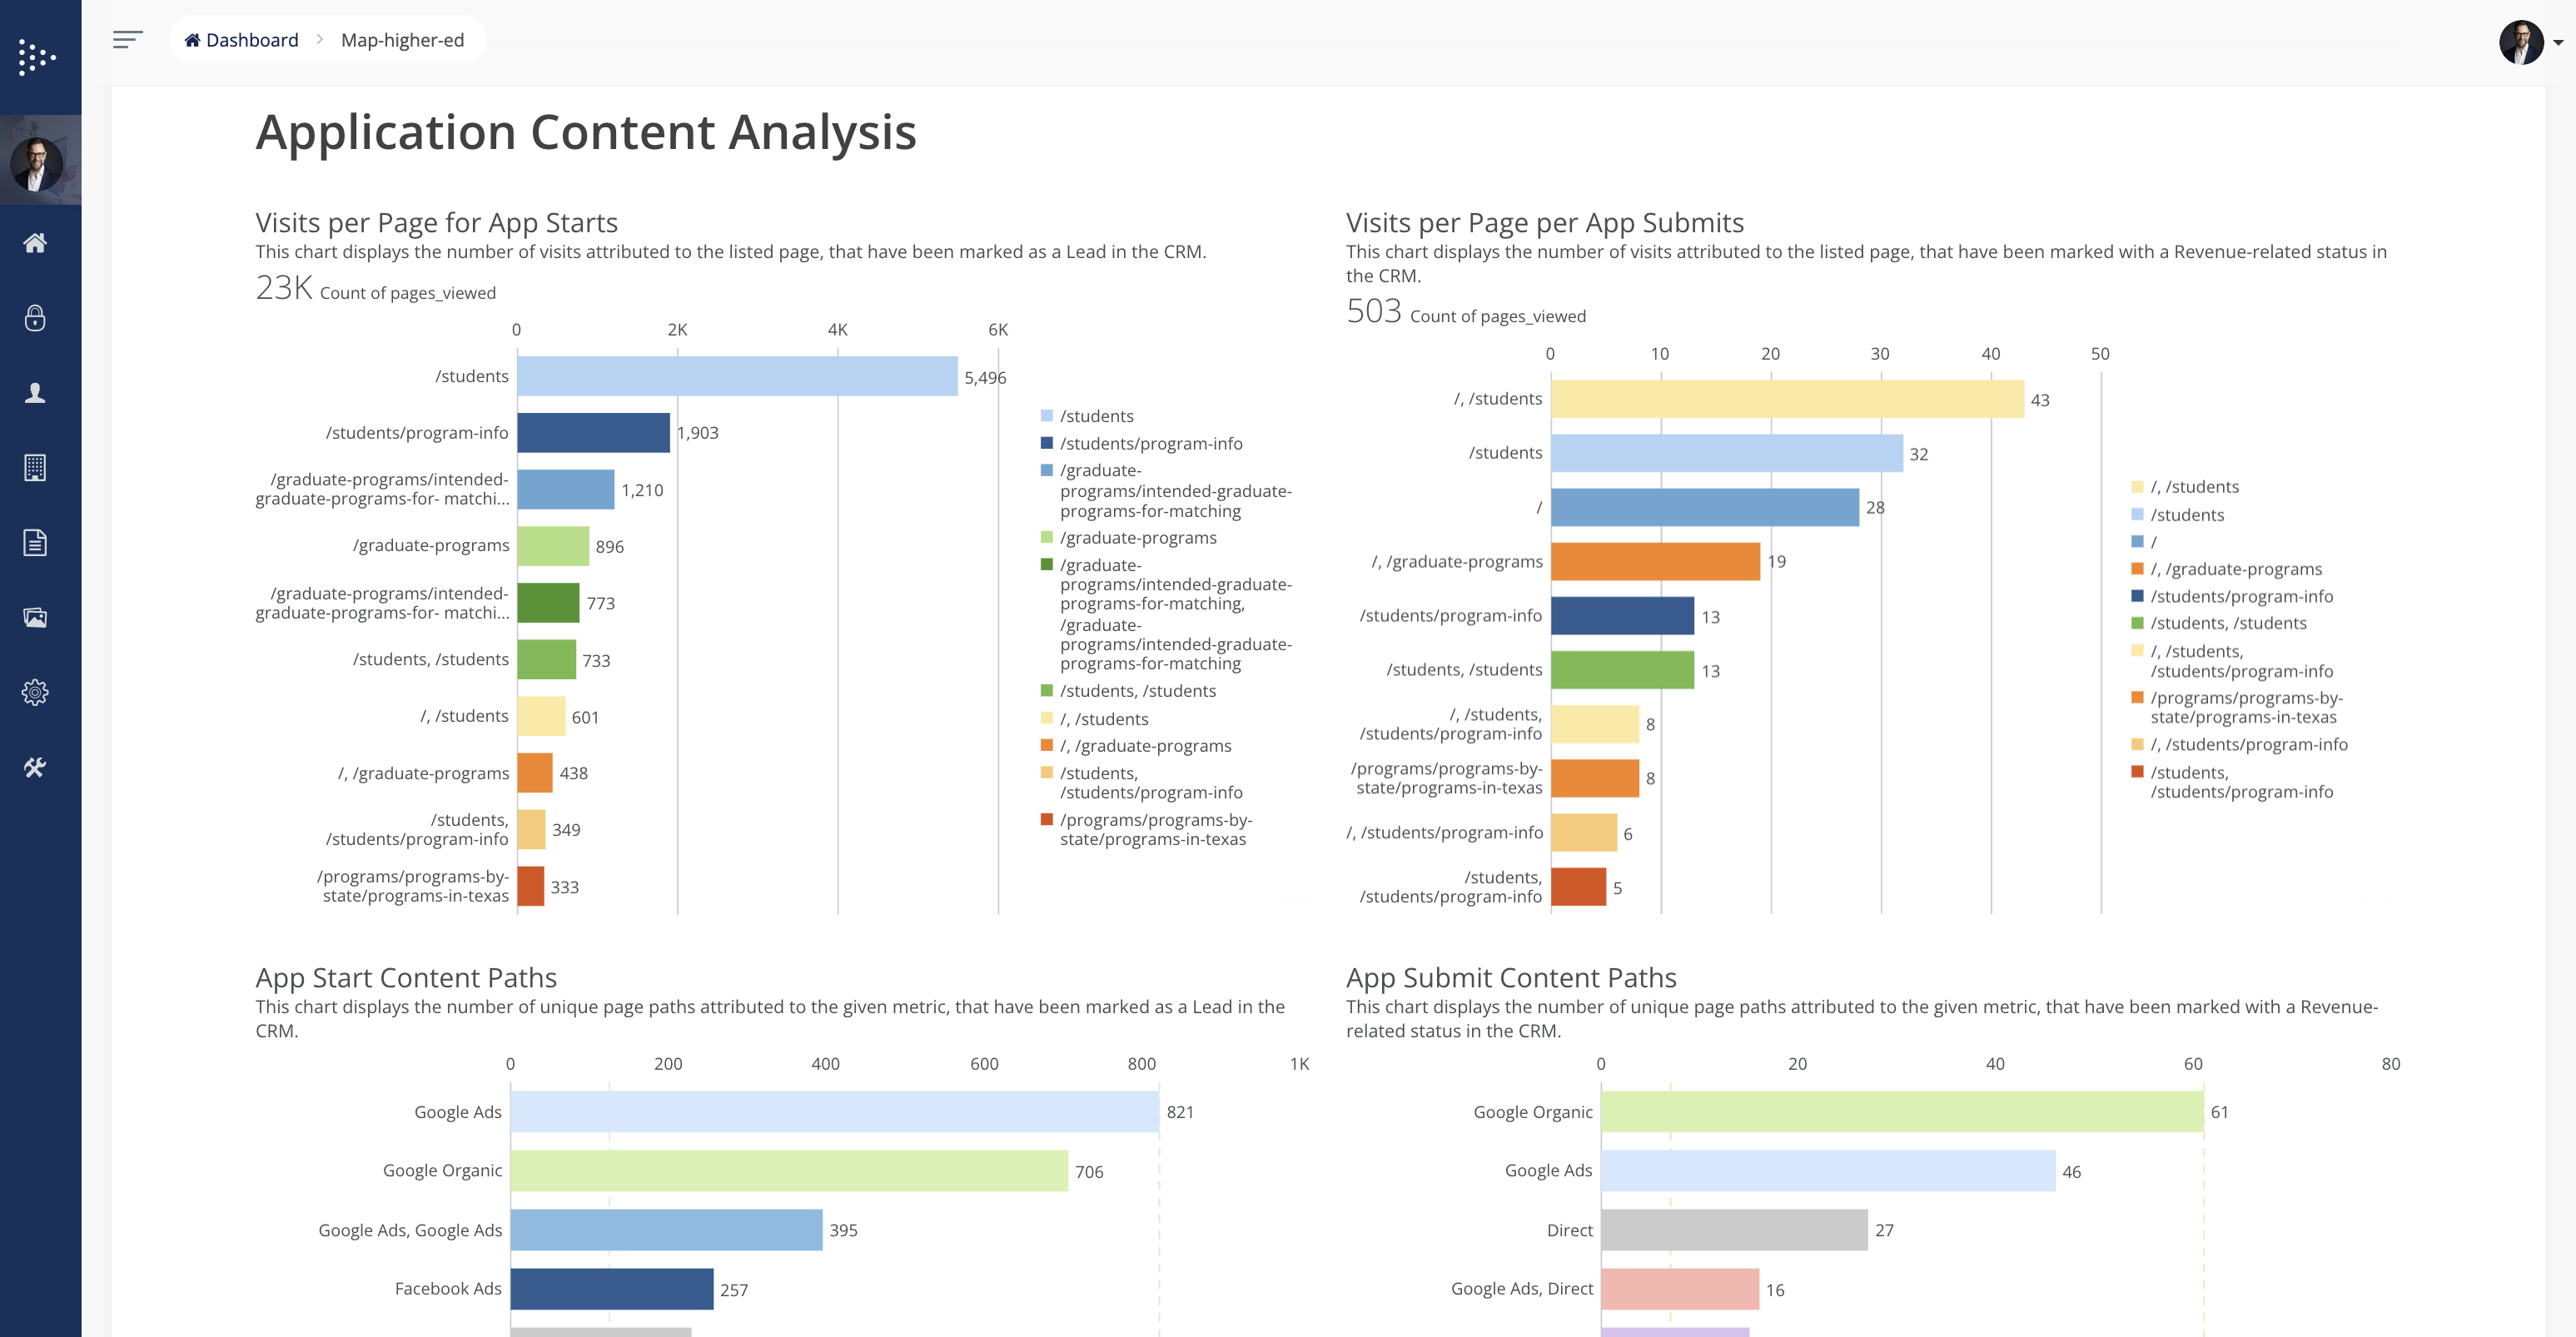This screenshot has height=1337, width=2576.
Task: Toggle /students/program-info legend entry in App Submits
Action: pos(2232,596)
